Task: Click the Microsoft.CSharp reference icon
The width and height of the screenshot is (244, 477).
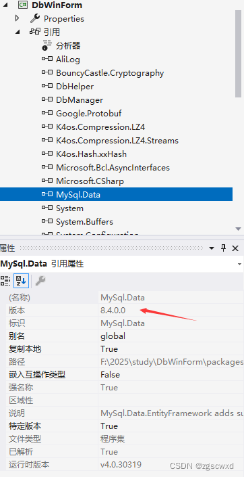Action: pyautogui.click(x=47, y=181)
